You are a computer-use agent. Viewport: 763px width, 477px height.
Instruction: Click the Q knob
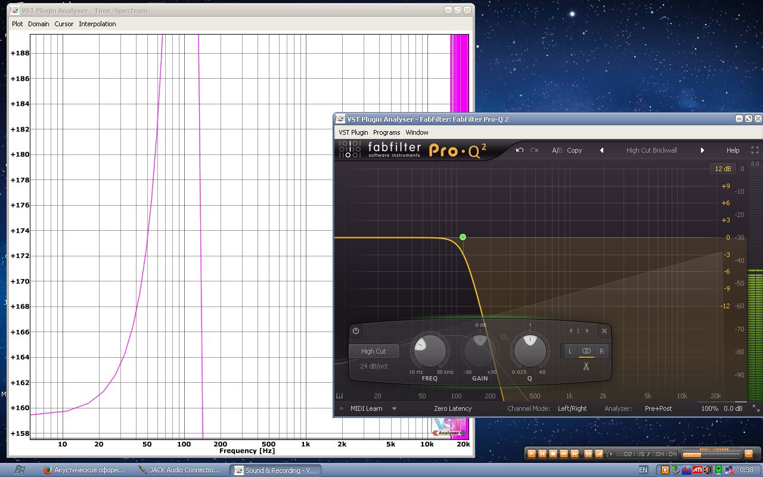pos(530,351)
